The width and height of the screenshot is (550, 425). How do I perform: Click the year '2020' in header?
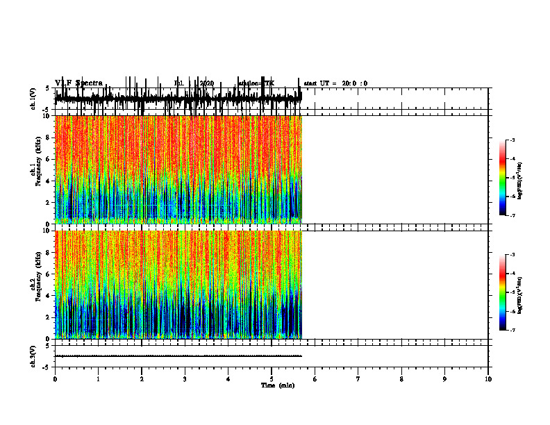(x=206, y=83)
